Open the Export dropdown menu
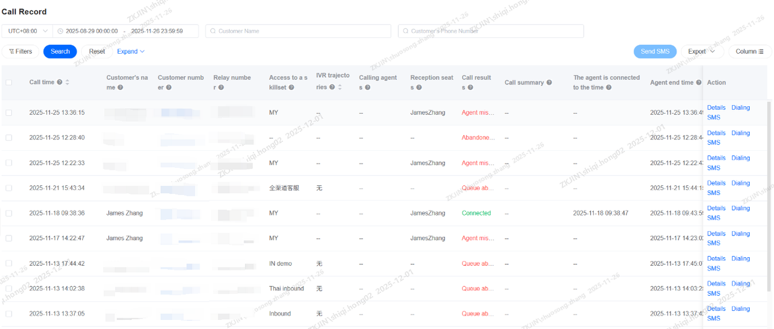Viewport: 774px width, 329px height. (x=701, y=51)
